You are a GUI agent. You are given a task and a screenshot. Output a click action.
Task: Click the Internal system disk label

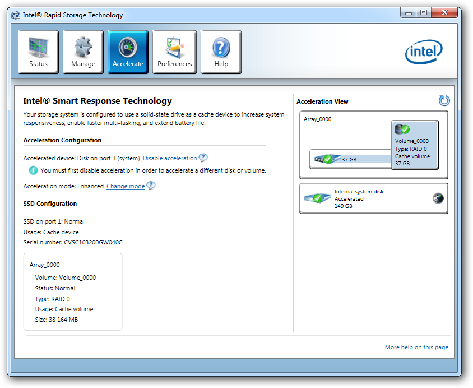click(x=359, y=192)
